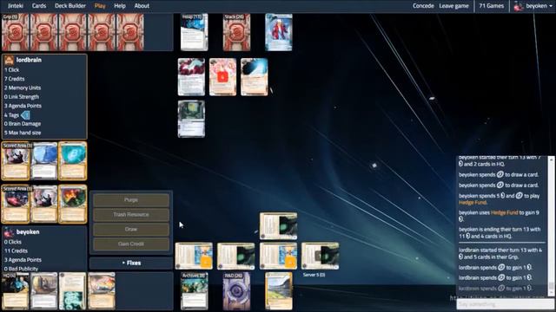Click beyoken's '11 Credits' text
This screenshot has width=556, height=312.
point(16,250)
